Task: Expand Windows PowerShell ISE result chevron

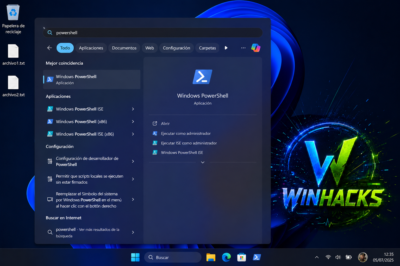Action: tap(133, 109)
